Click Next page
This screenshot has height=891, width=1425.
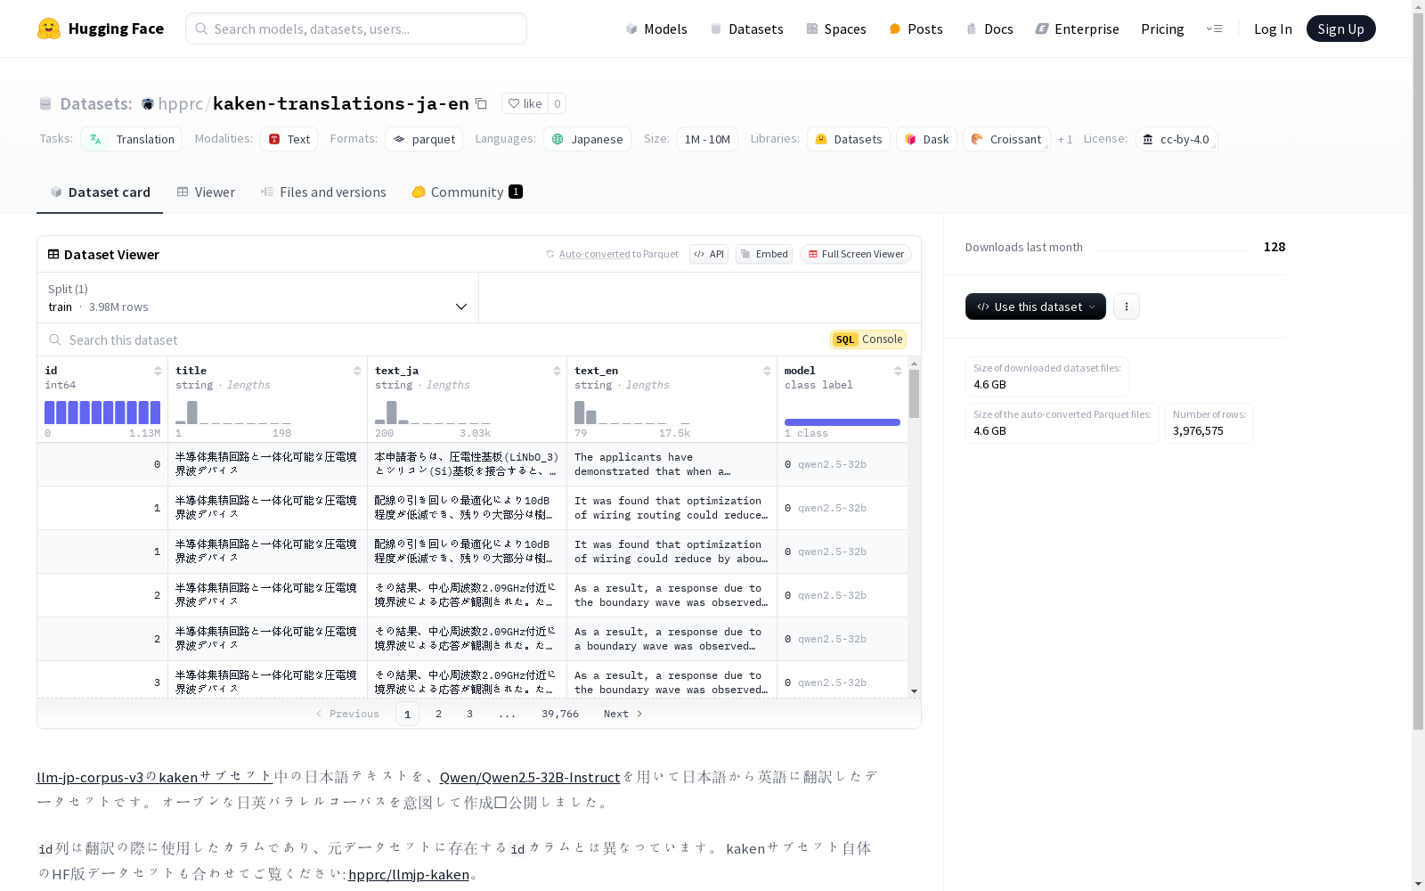[x=623, y=714]
